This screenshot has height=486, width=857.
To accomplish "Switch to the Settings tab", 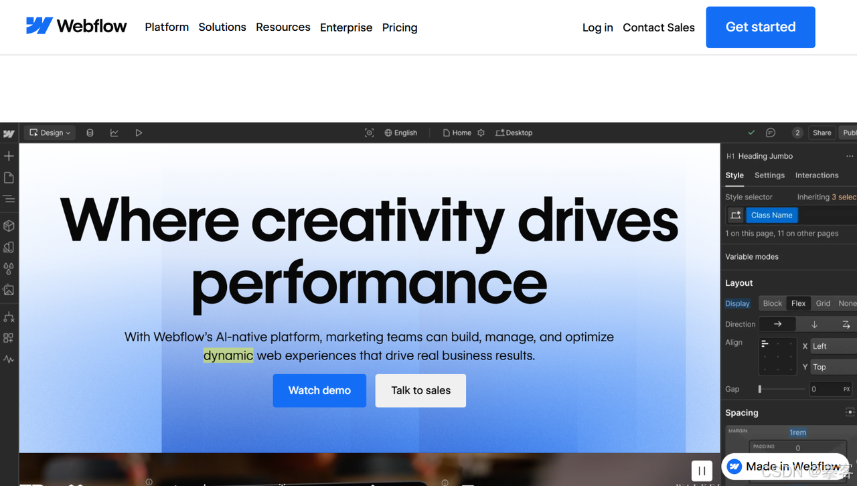I will [769, 175].
